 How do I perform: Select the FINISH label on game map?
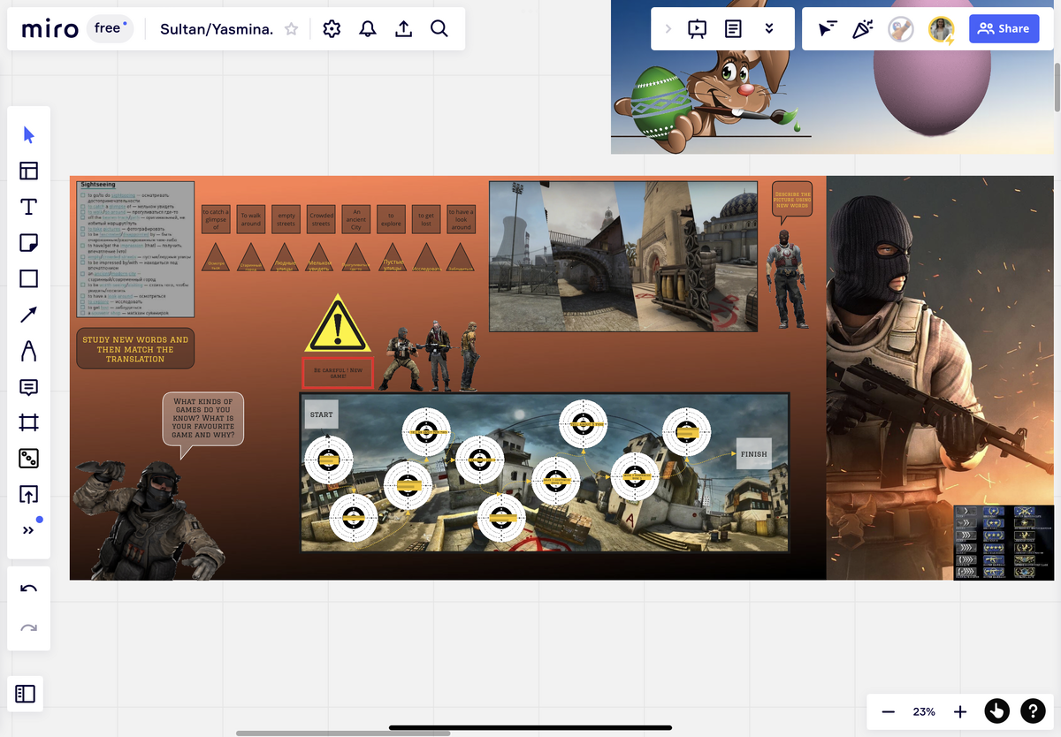pos(754,454)
